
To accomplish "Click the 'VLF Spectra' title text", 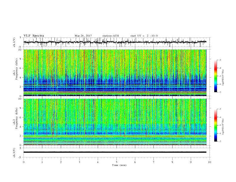I will tap(34, 36).
